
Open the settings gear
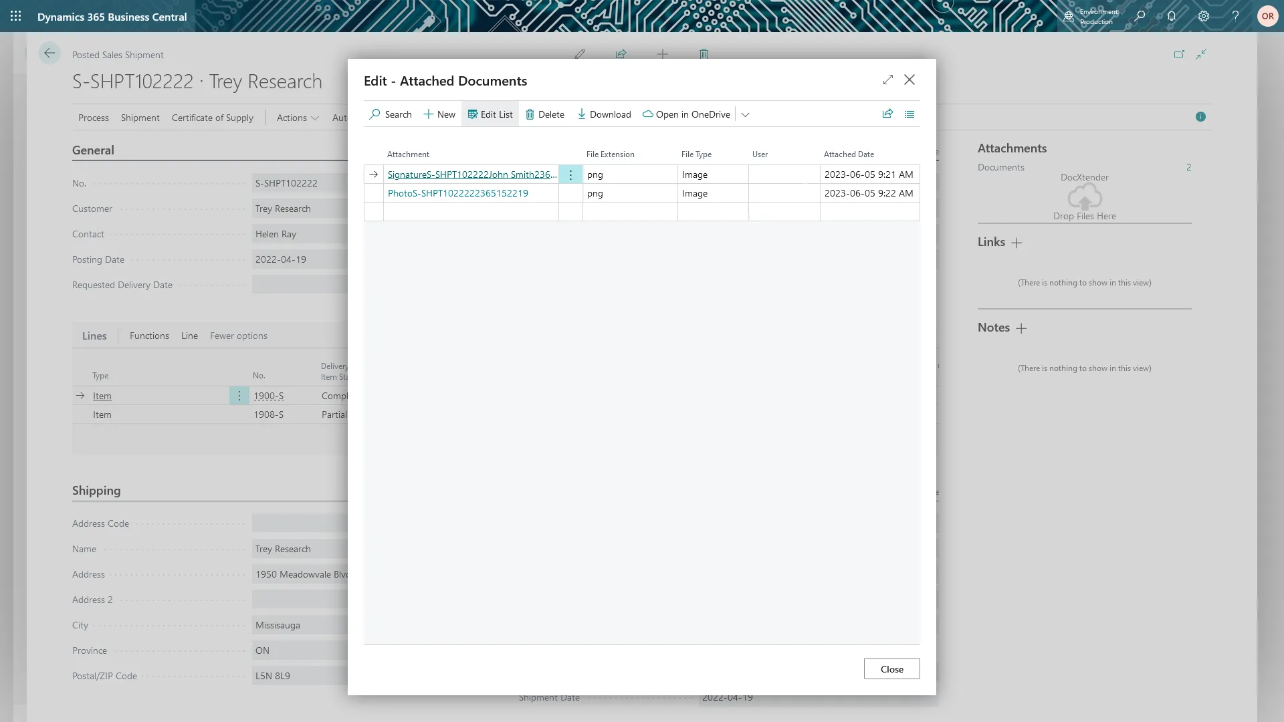(x=1204, y=16)
